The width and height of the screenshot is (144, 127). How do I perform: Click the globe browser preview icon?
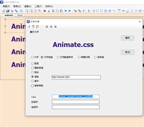12,11
